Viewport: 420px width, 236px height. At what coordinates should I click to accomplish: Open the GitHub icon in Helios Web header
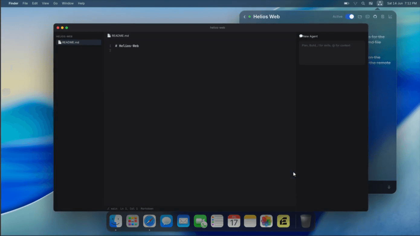(x=375, y=17)
